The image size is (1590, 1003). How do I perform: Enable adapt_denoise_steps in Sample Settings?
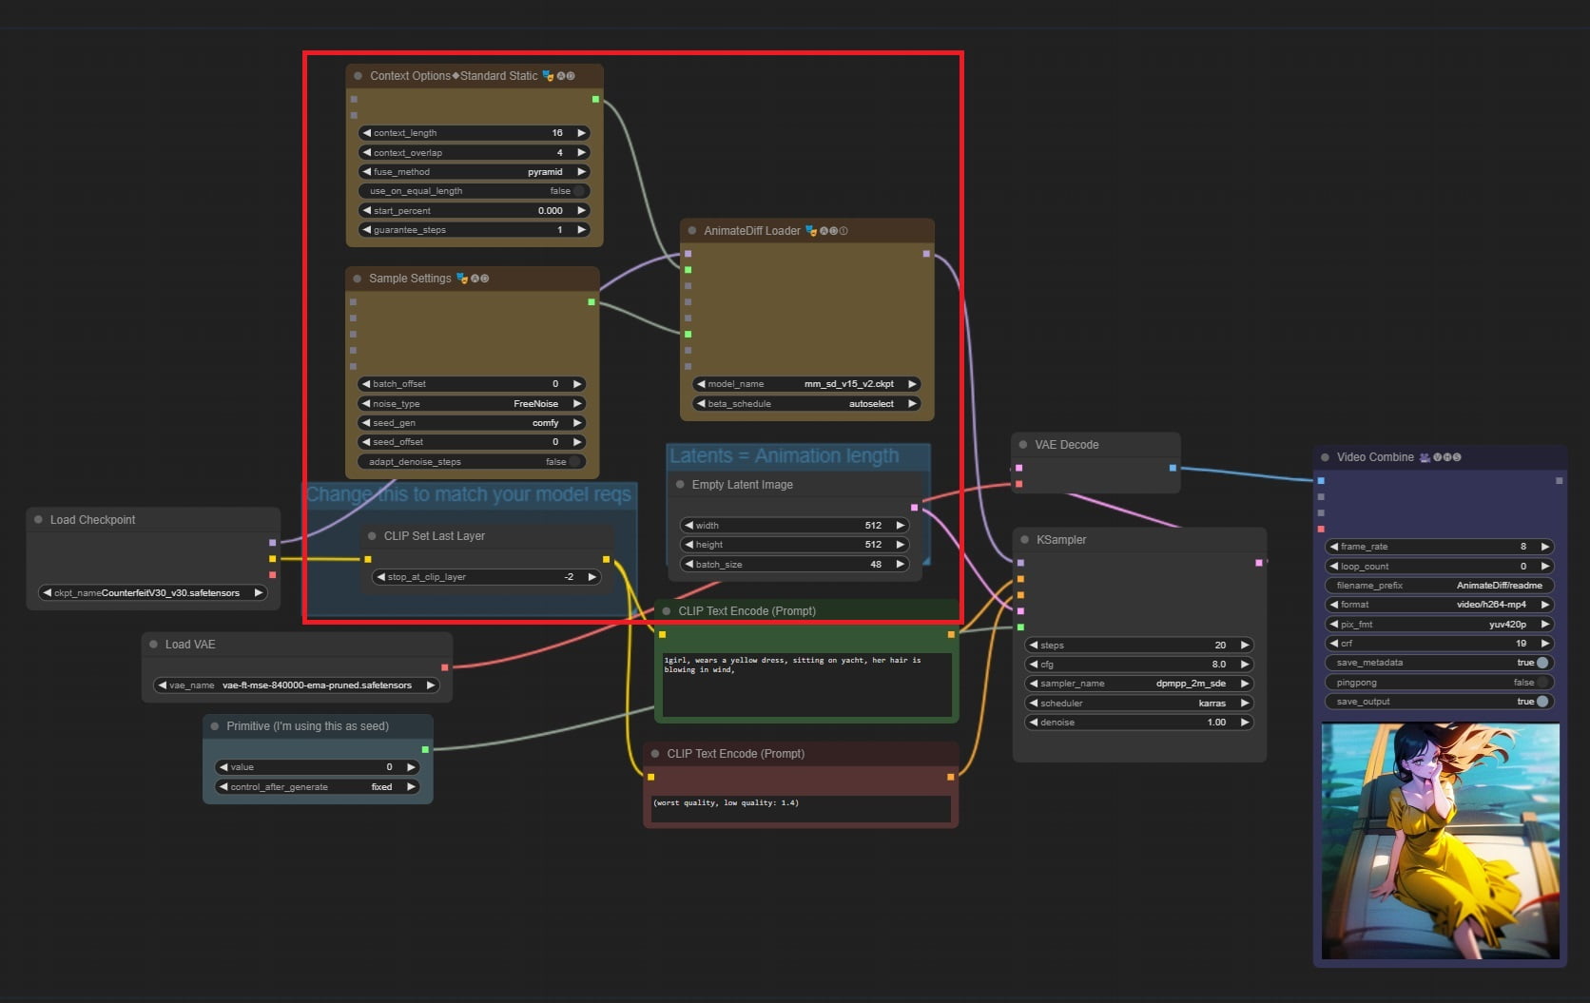point(574,462)
